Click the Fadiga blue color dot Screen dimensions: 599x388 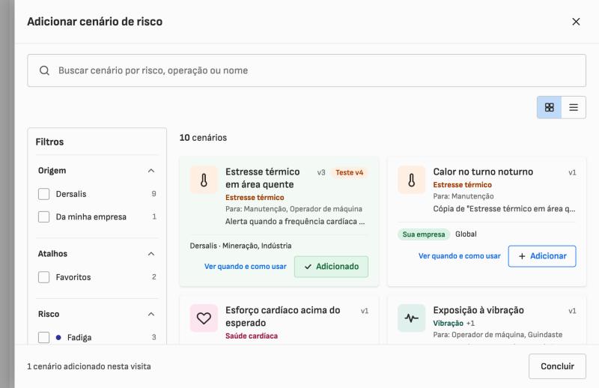[58, 338]
